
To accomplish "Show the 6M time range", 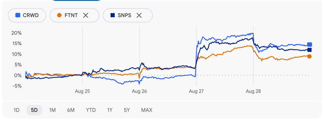I will pos(71,110).
